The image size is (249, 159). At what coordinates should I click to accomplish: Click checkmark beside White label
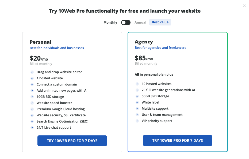[137, 102]
